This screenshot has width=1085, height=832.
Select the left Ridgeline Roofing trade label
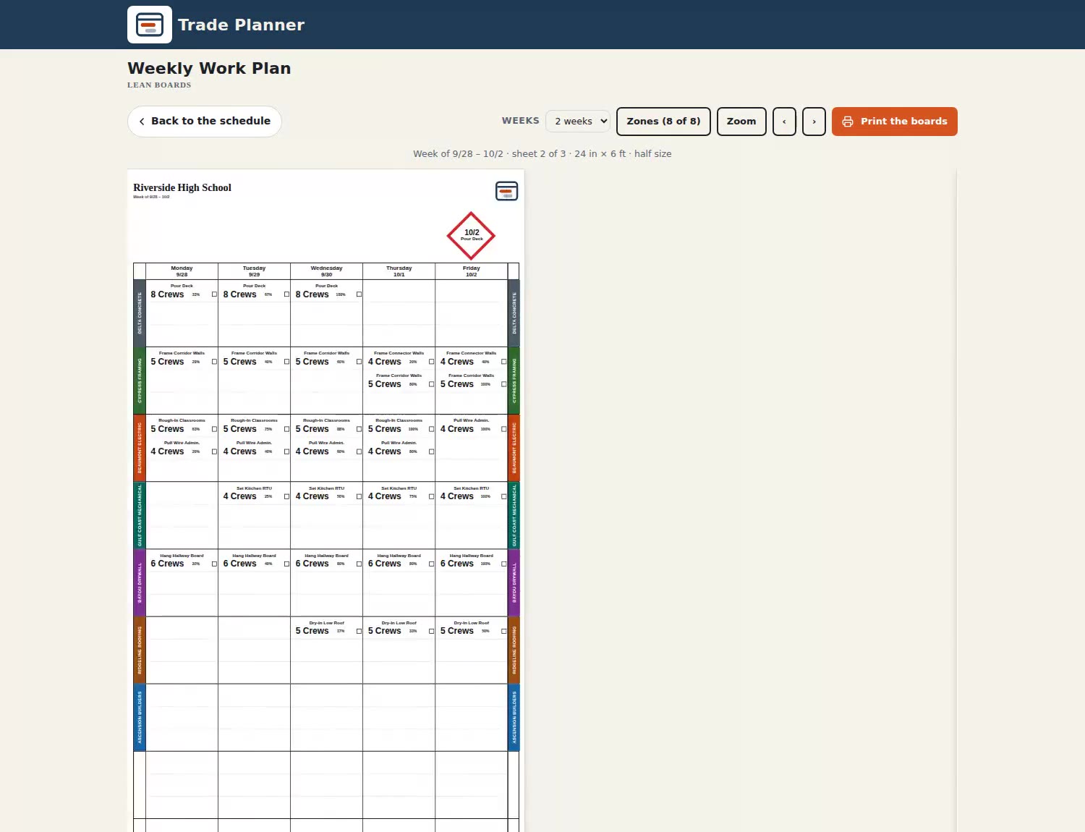click(140, 650)
